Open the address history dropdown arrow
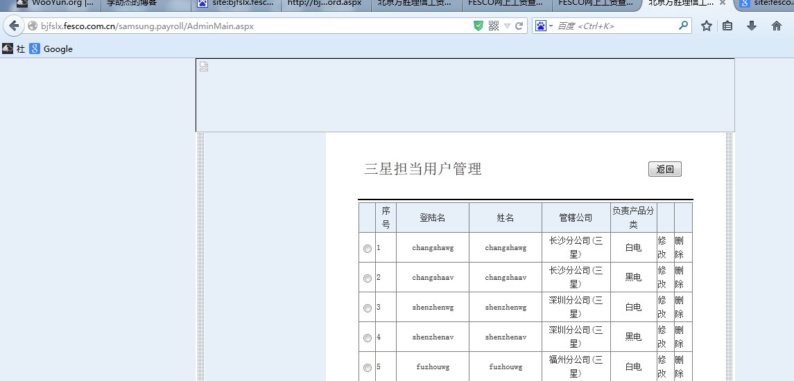 (507, 26)
